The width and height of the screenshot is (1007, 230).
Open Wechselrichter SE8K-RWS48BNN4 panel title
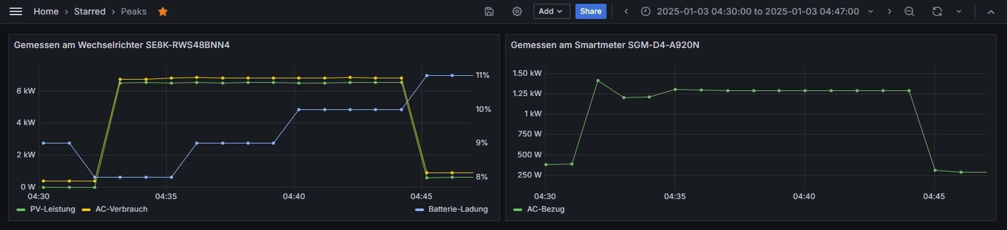(x=122, y=45)
